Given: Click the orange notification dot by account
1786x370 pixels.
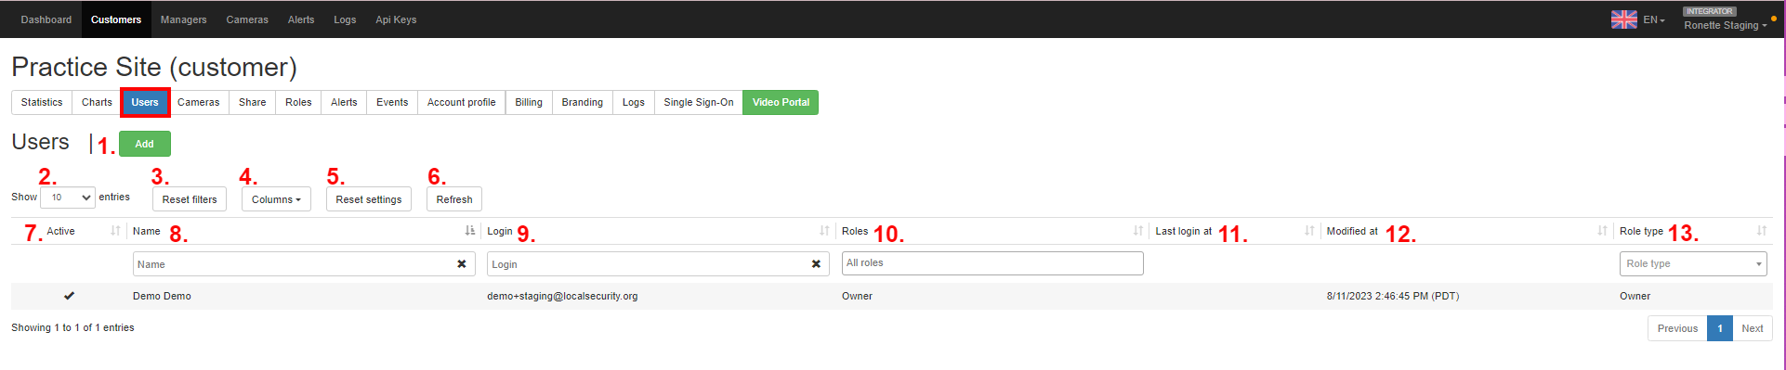Looking at the screenshot, I should pyautogui.click(x=1774, y=19).
